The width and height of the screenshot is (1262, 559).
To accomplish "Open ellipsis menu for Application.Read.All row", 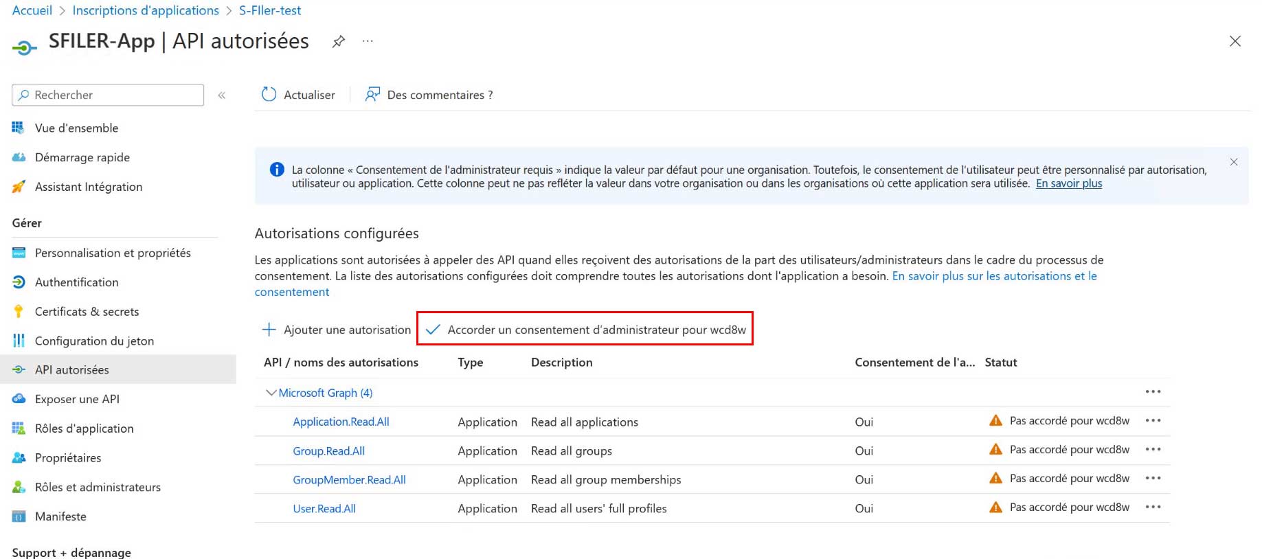I will point(1153,420).
